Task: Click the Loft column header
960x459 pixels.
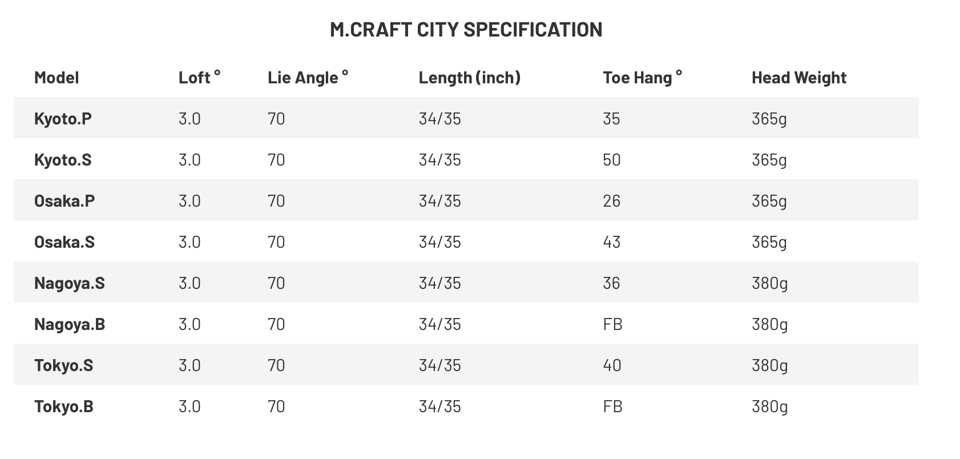Action: (x=199, y=78)
